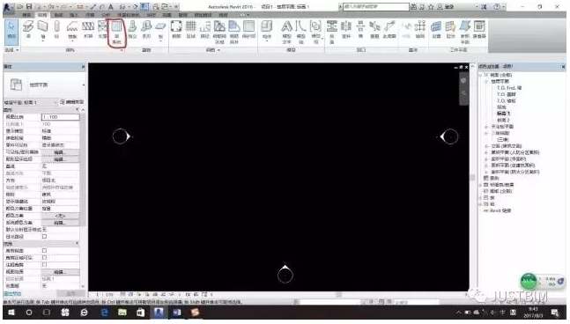570x324 pixels.
Task: Switch to the 系统 ribbon tab
Action: 58,15
